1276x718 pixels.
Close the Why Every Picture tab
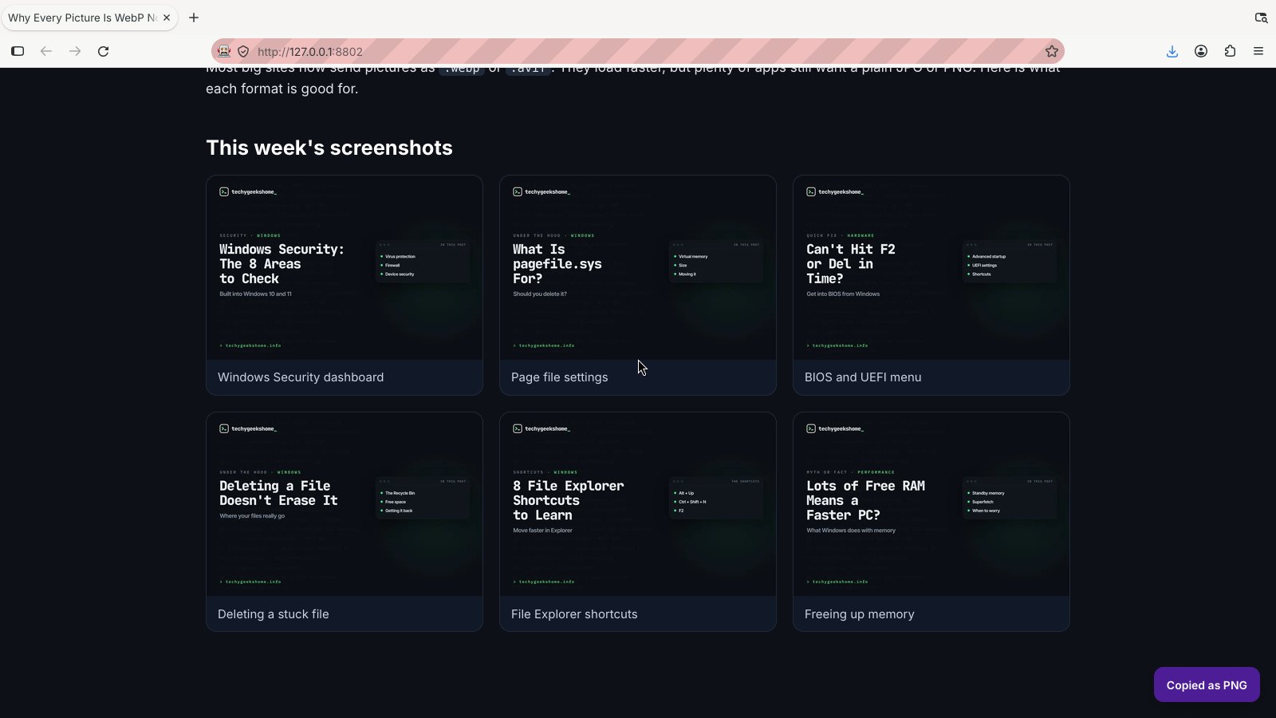167,18
